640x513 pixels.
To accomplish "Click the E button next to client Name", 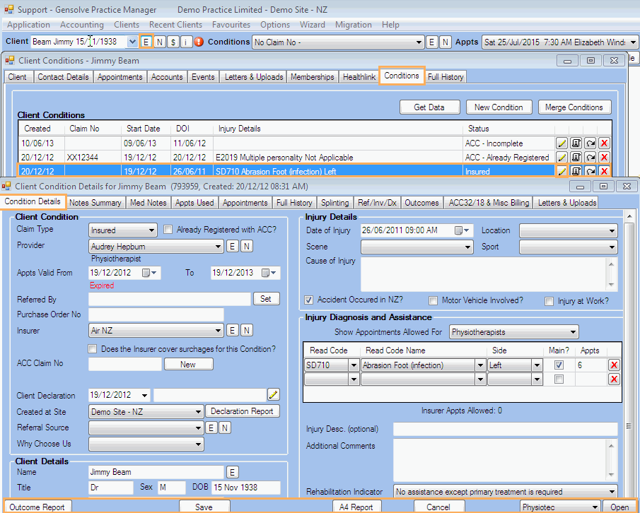I will click(232, 472).
